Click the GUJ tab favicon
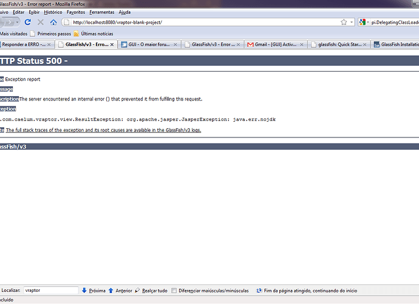 [124, 44]
